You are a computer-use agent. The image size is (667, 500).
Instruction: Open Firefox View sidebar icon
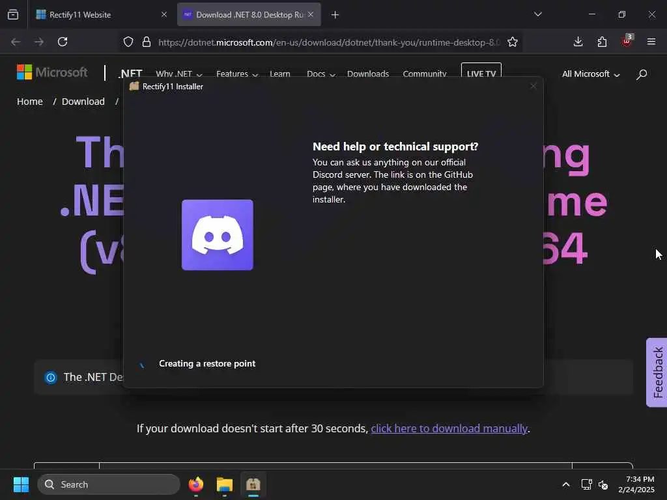tap(13, 14)
